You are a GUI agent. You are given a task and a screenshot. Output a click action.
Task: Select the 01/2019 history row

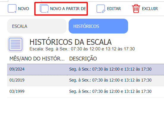click(86, 81)
